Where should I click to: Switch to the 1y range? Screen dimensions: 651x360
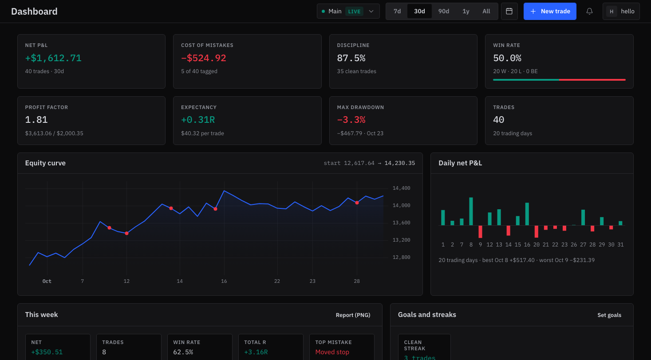coord(466,11)
